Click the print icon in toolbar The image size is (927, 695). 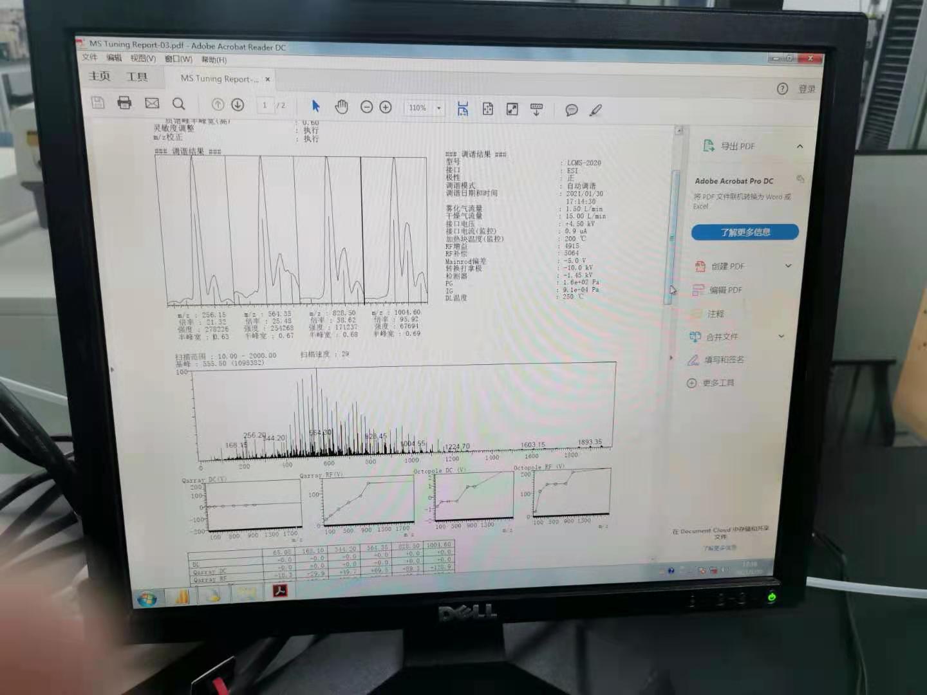click(x=124, y=102)
